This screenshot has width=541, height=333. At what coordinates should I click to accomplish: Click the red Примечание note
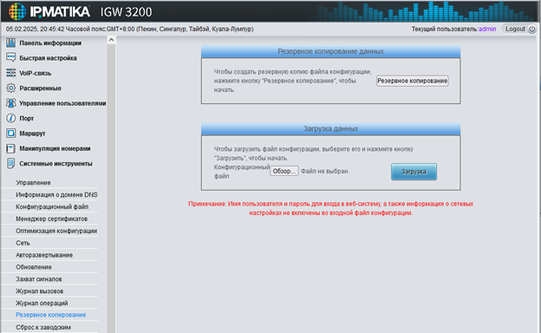coord(330,208)
